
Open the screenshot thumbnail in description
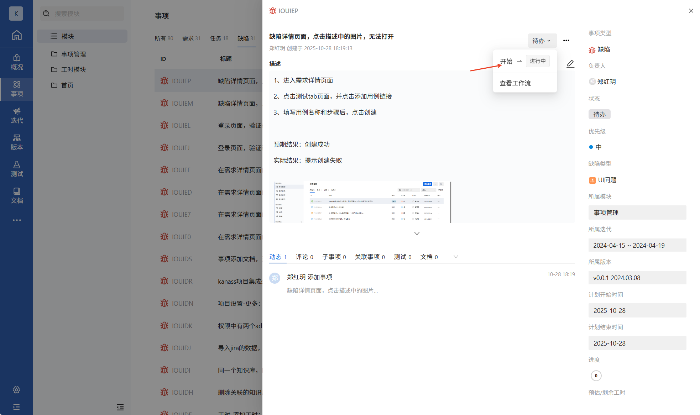coord(362,202)
